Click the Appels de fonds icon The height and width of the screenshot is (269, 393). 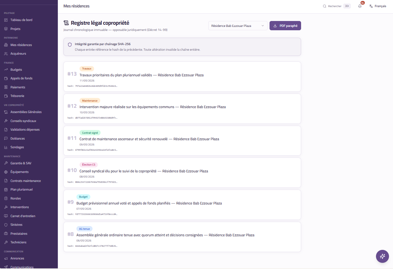[x=6, y=78]
